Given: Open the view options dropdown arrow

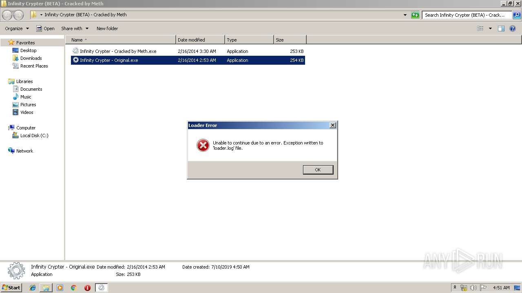Looking at the screenshot, I should [x=490, y=28].
